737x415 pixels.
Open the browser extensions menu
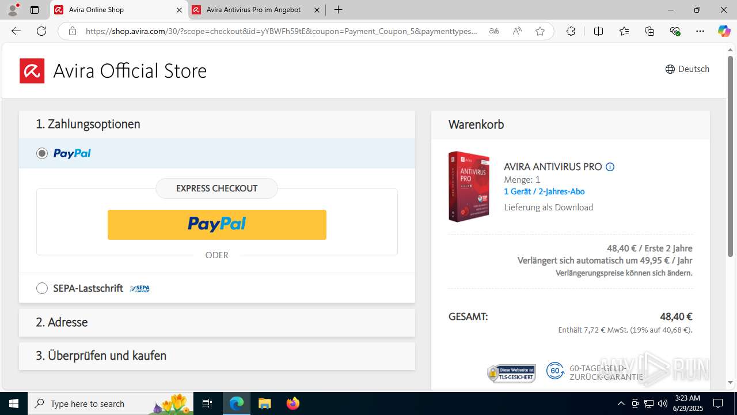[571, 31]
